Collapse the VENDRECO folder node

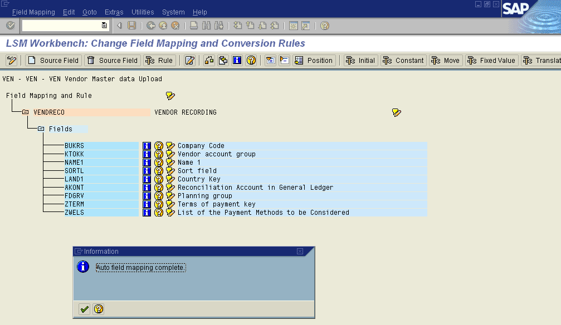point(26,112)
